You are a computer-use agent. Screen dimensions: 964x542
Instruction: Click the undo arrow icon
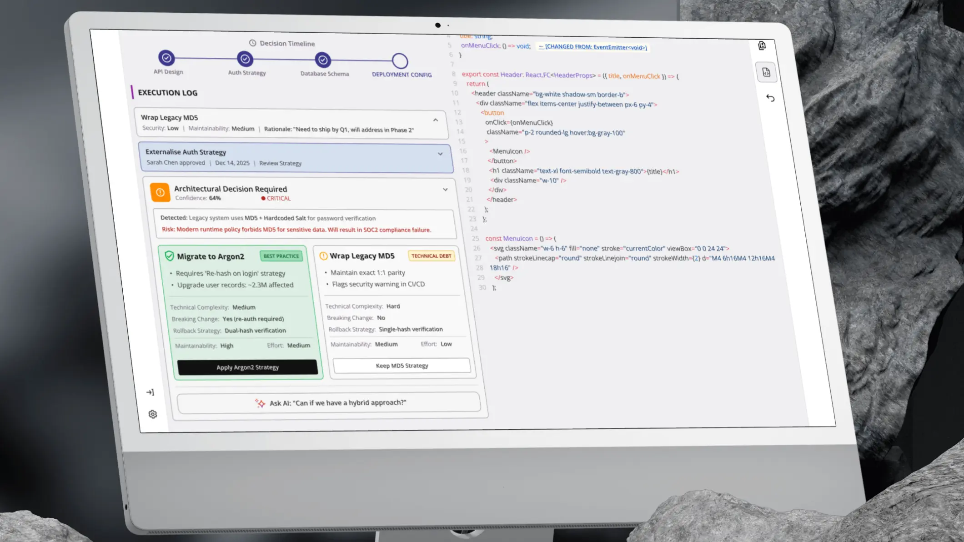(770, 98)
